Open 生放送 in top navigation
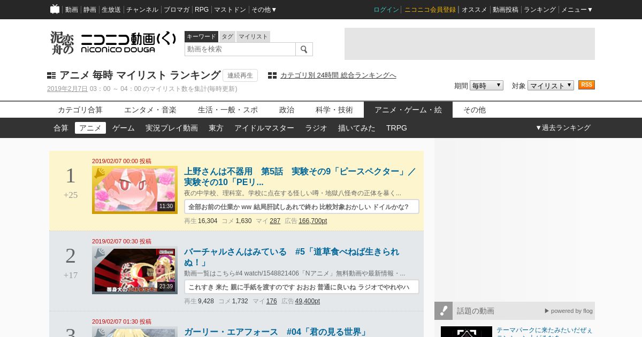Screen dimensions: 642x337 pyautogui.click(x=111, y=10)
